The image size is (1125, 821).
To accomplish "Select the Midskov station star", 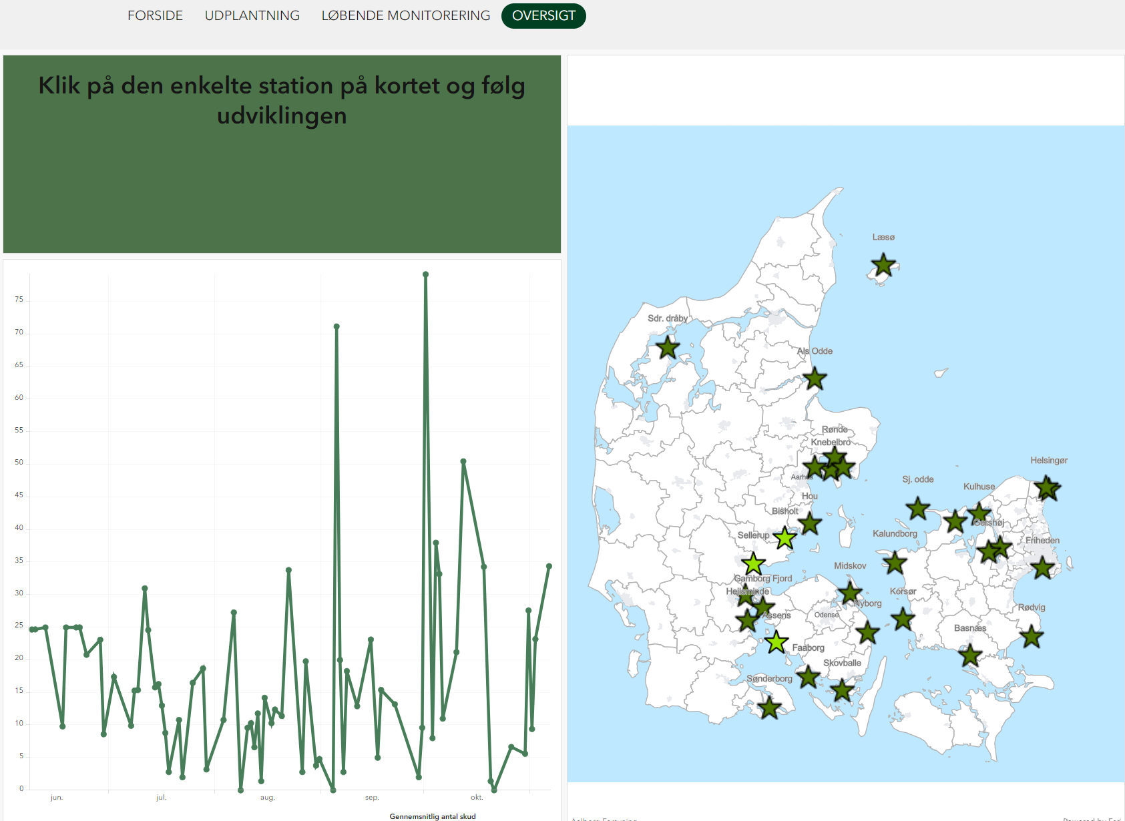I will click(850, 592).
